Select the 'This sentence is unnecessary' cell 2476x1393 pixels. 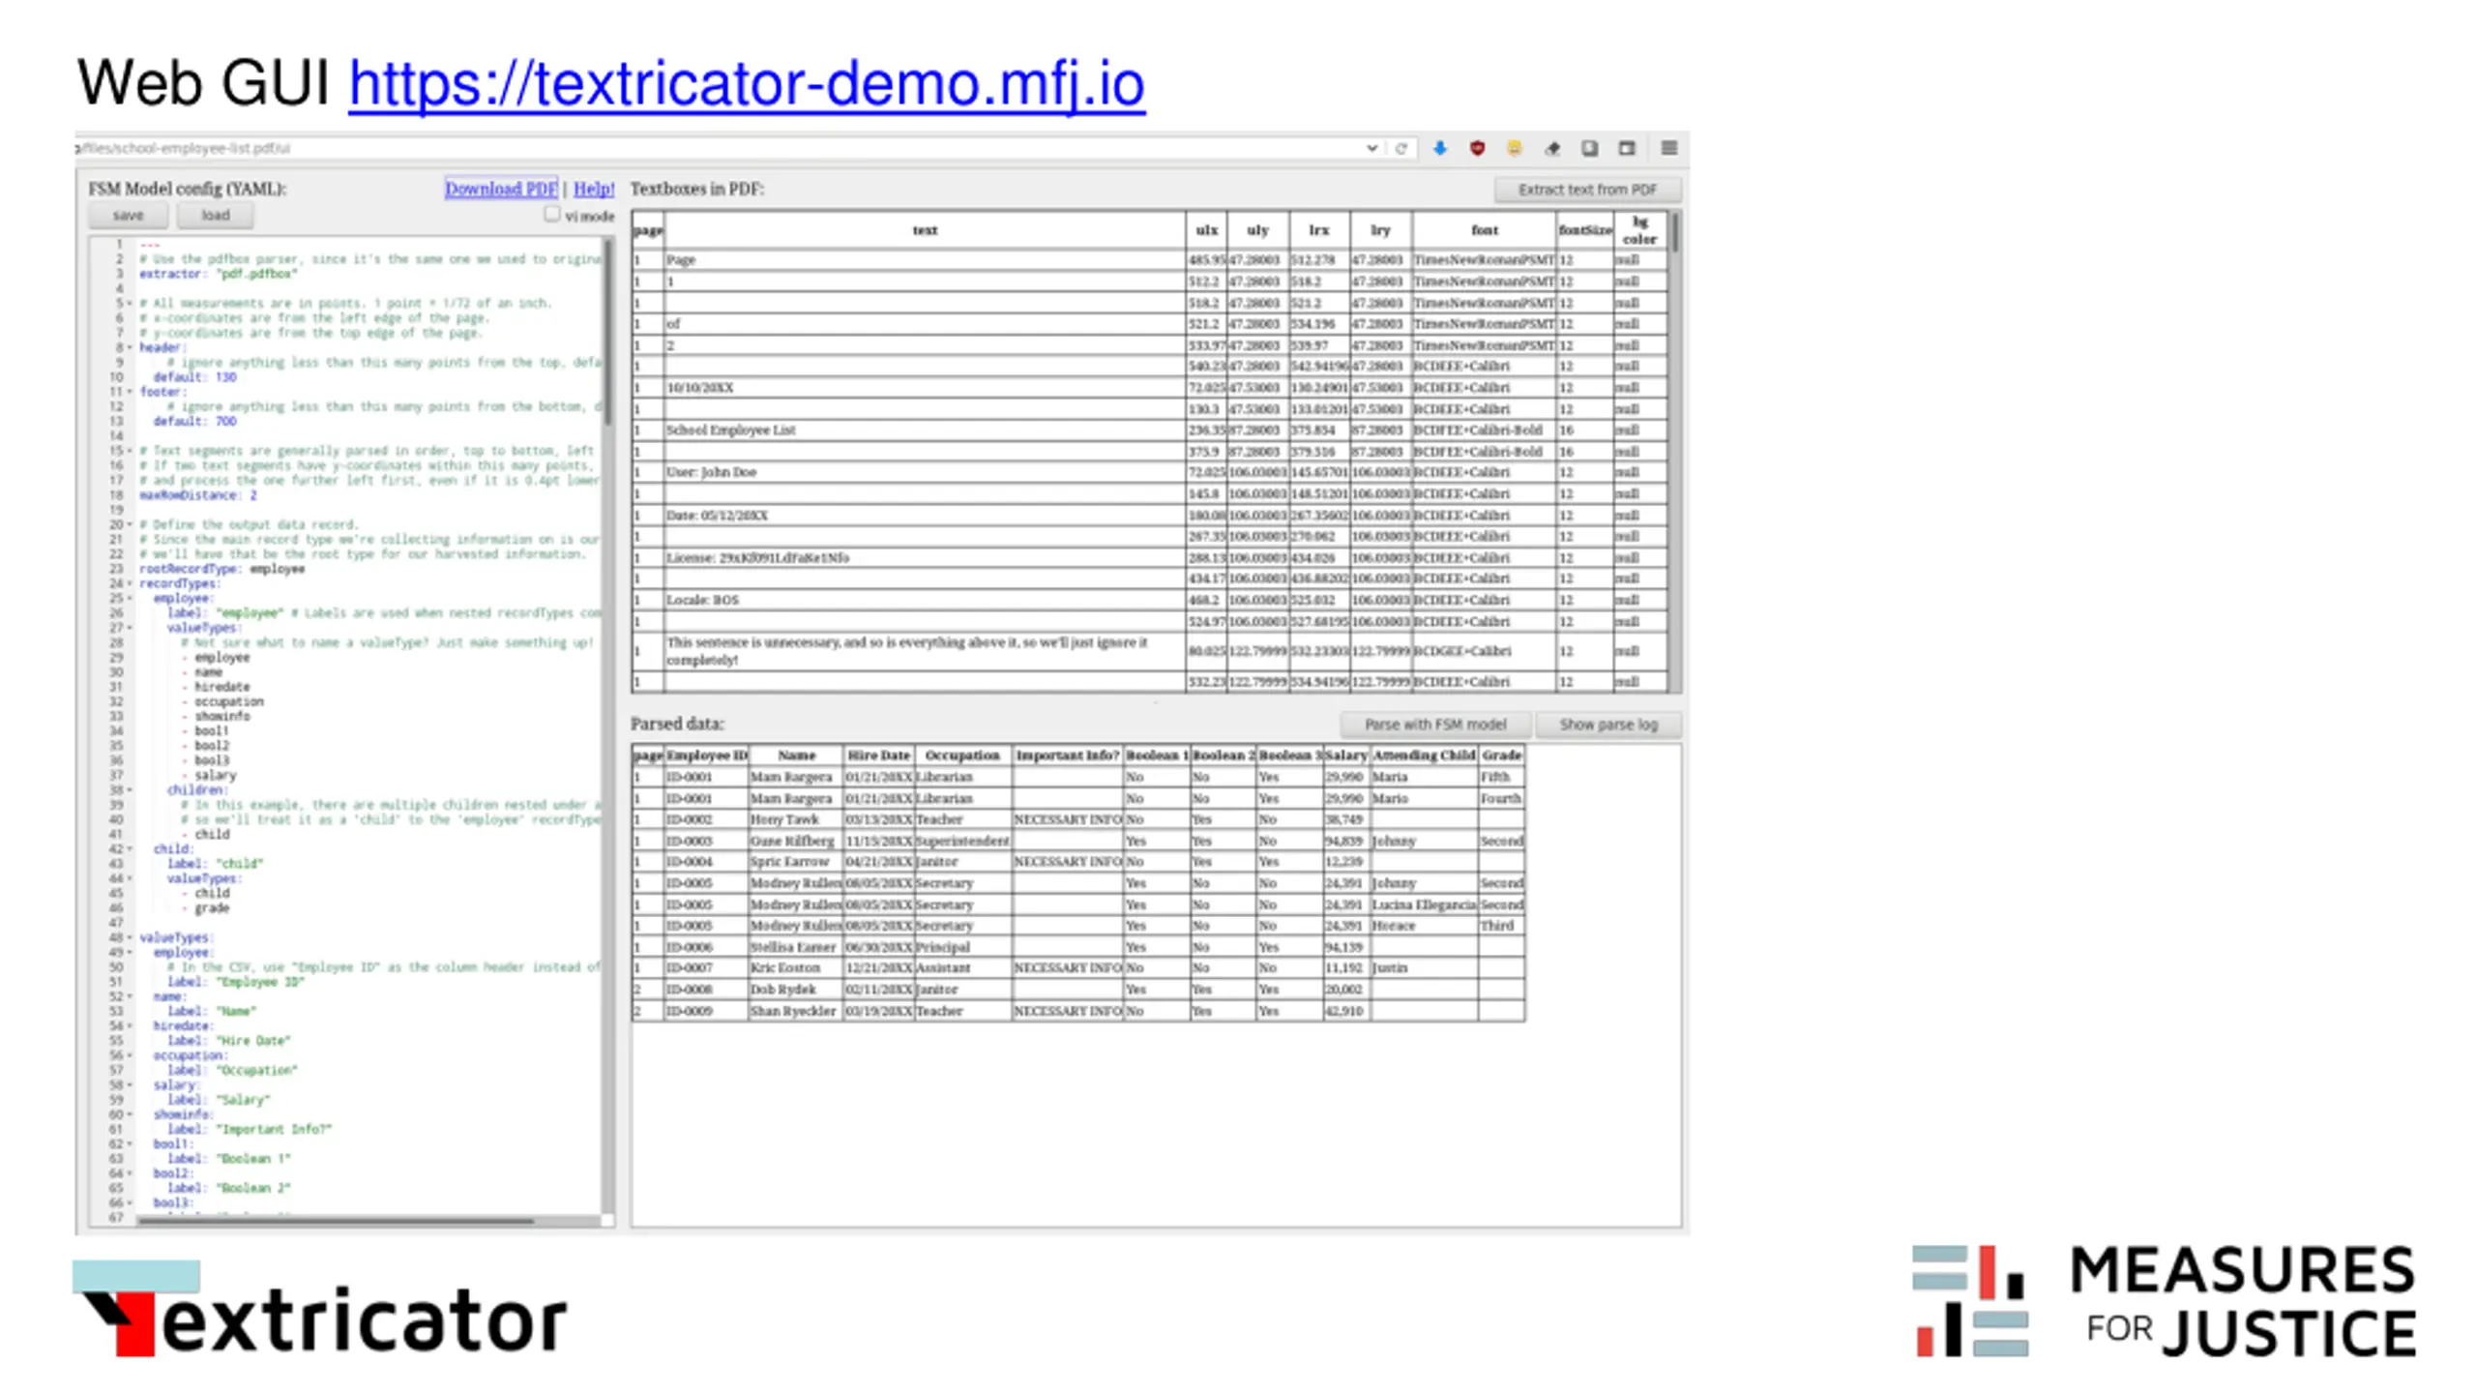(x=926, y=651)
